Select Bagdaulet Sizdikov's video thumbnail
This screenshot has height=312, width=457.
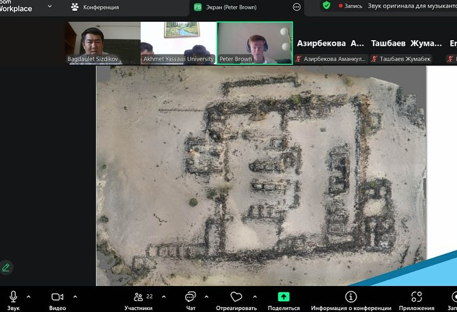(102, 42)
